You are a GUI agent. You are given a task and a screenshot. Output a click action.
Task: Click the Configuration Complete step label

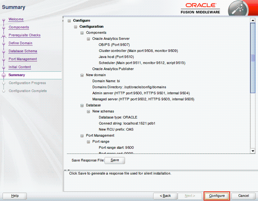(x=28, y=91)
